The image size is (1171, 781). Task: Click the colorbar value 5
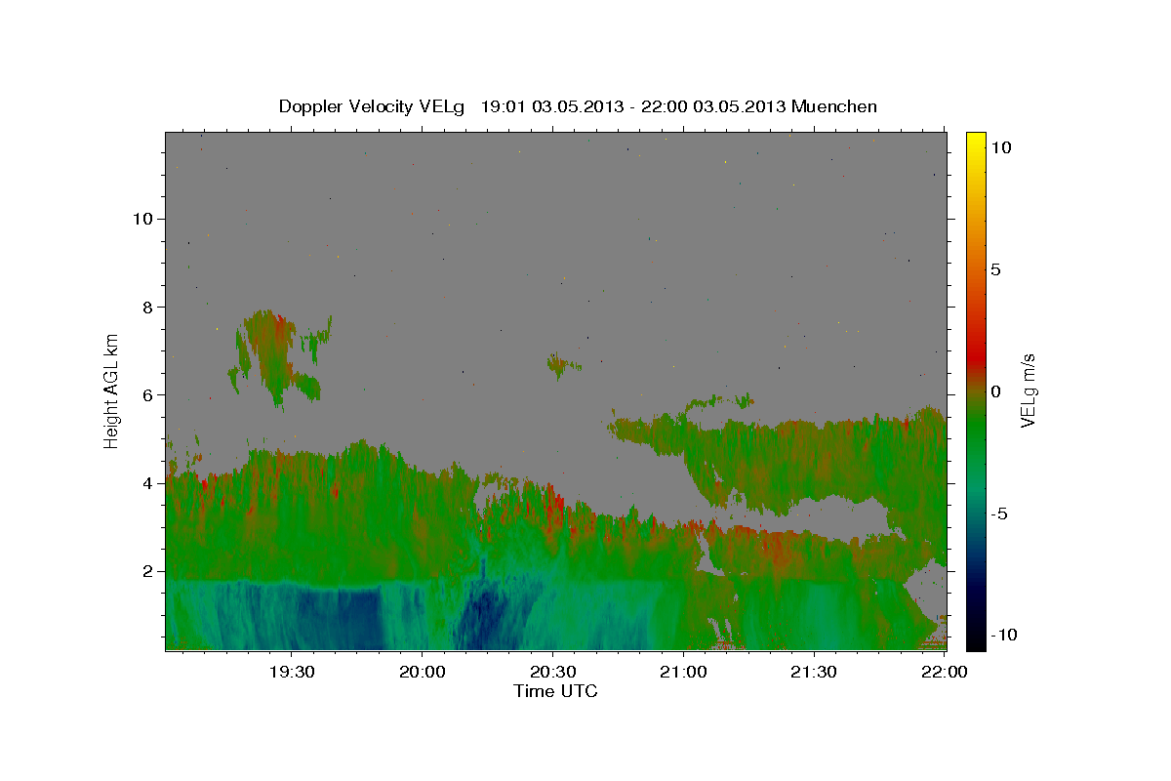pyautogui.click(x=995, y=269)
